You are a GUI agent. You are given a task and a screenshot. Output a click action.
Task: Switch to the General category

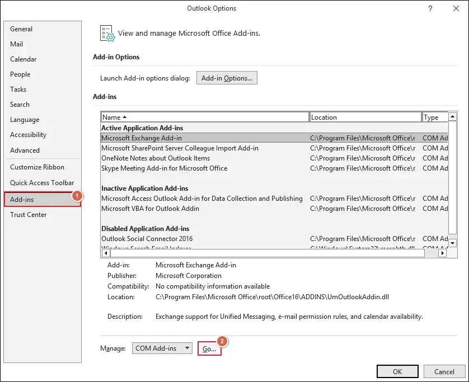(x=21, y=29)
